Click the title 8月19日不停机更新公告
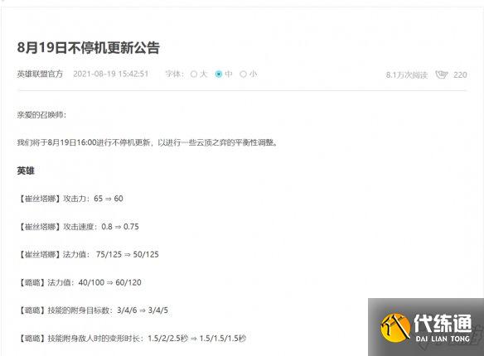484x356 pixels. pyautogui.click(x=89, y=47)
